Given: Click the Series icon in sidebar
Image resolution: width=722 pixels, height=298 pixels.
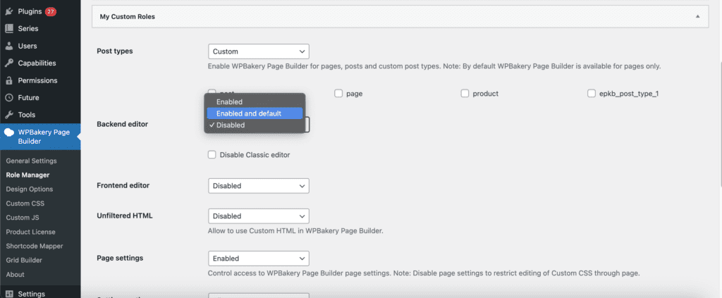Looking at the screenshot, I should coord(8,29).
